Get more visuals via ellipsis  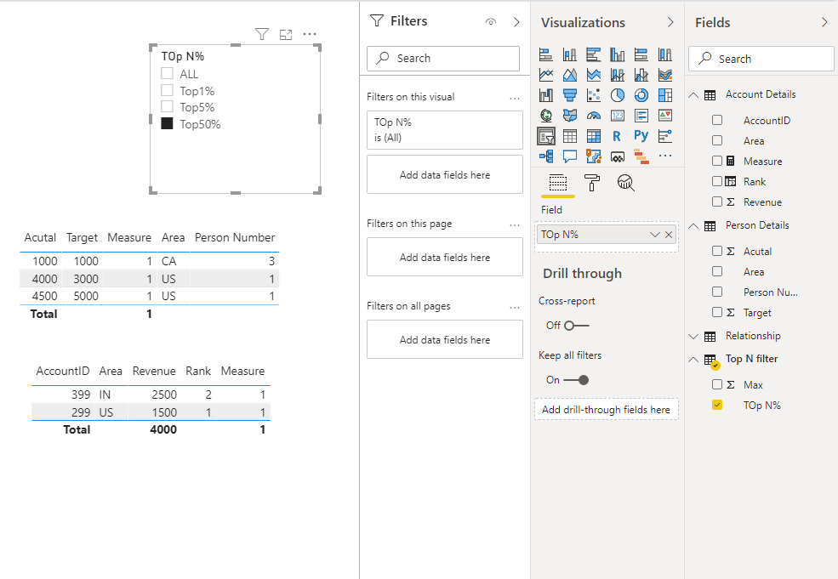click(665, 156)
